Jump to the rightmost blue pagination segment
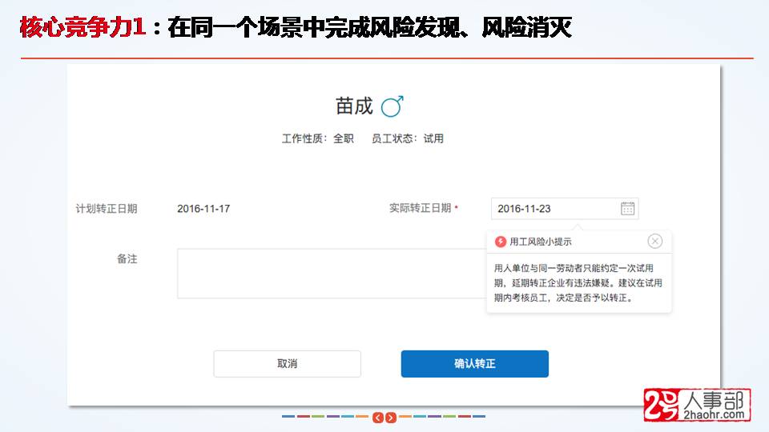Image resolution: width=769 pixels, height=432 pixels. (x=478, y=417)
